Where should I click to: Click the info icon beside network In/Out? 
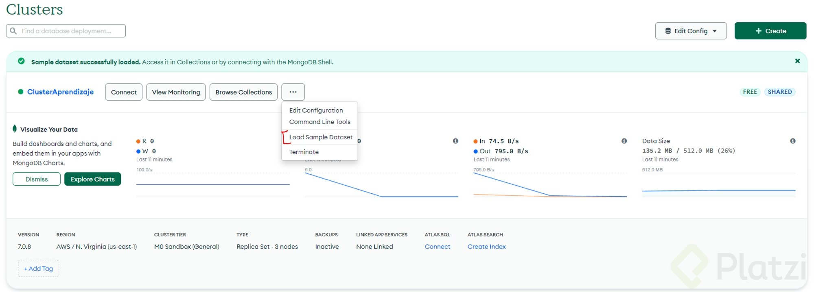click(624, 141)
